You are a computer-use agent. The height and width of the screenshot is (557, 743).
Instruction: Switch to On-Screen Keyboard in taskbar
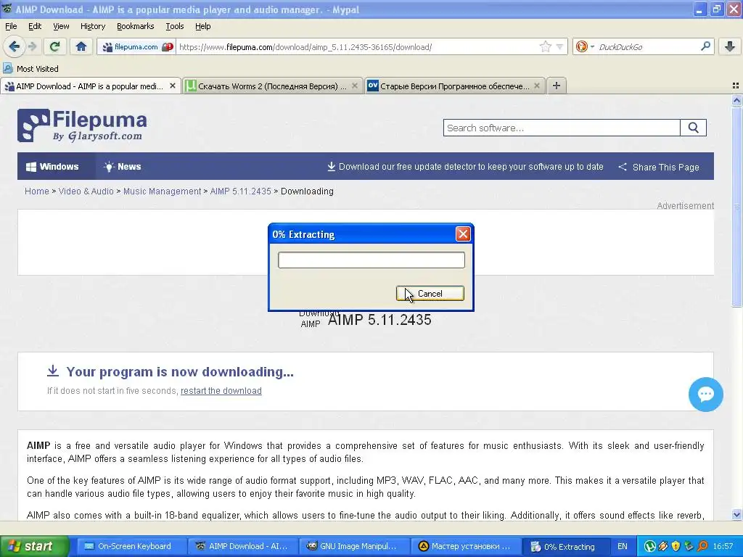(131, 546)
